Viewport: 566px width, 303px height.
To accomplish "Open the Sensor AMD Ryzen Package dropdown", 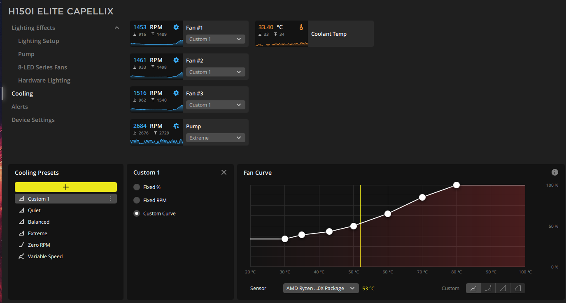I will pyautogui.click(x=321, y=288).
